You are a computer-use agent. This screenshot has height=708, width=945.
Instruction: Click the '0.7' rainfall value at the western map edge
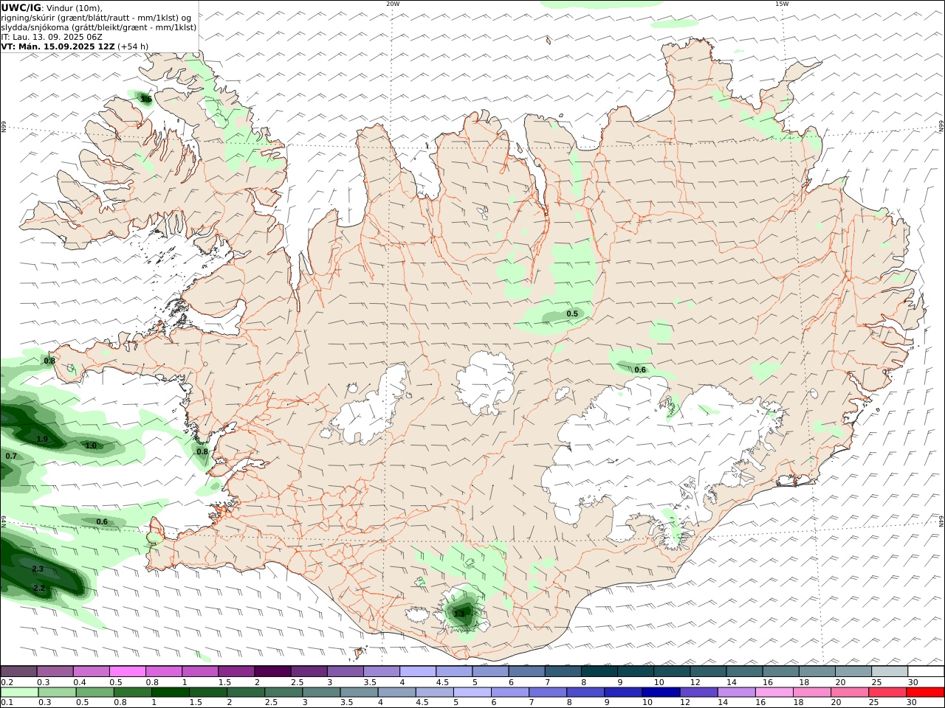pos(11,456)
